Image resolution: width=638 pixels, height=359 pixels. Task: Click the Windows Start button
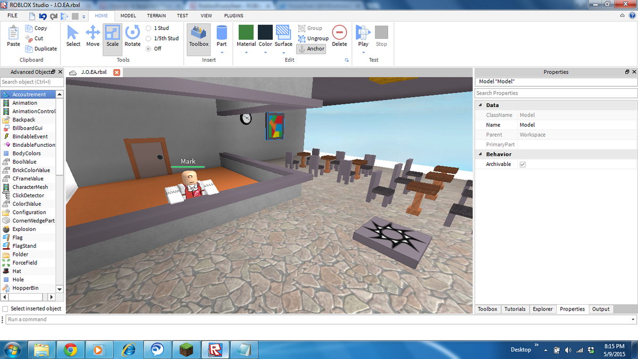coord(12,349)
